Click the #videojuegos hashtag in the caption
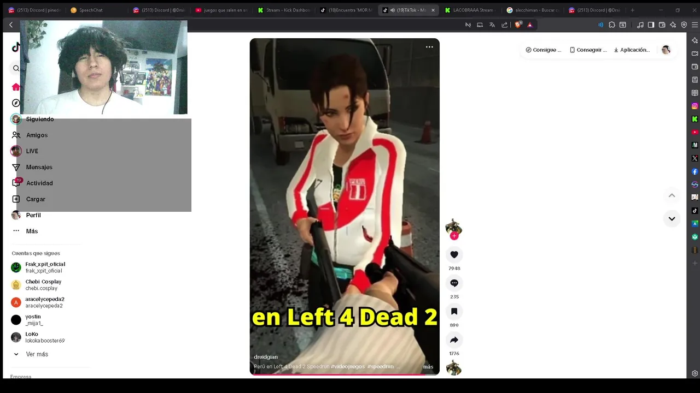700x393 pixels. 348,367
